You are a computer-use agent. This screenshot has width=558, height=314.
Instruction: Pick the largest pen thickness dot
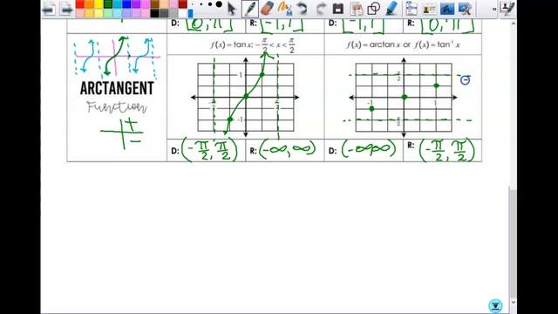tap(219, 4)
